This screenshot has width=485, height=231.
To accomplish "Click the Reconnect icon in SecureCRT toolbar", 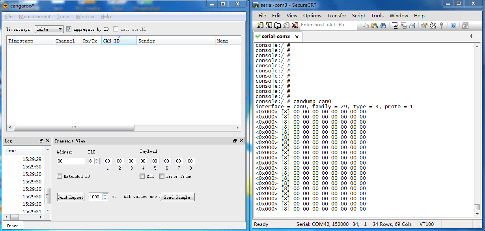I will pyautogui.click(x=286, y=26).
